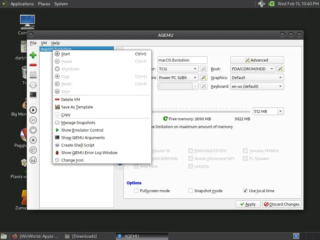
Task: Choose Save As Template menu entry
Action: pos(102,107)
